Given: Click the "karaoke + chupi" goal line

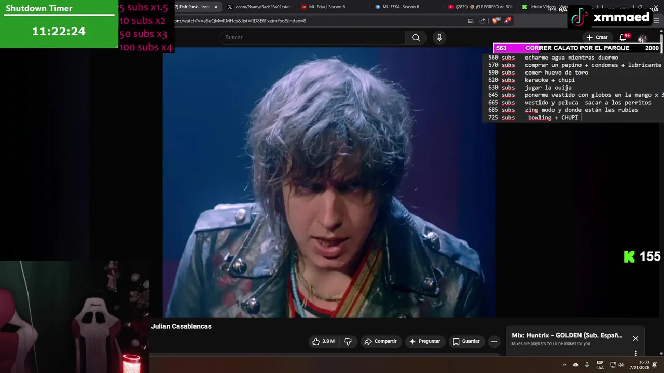Looking at the screenshot, I should (x=531, y=80).
